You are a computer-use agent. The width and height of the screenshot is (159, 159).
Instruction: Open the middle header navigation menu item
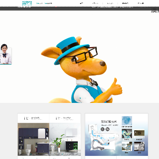pyautogui.click(x=110, y=3)
